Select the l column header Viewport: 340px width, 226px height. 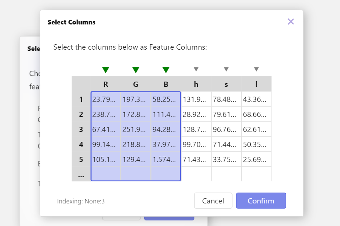pyautogui.click(x=256, y=84)
